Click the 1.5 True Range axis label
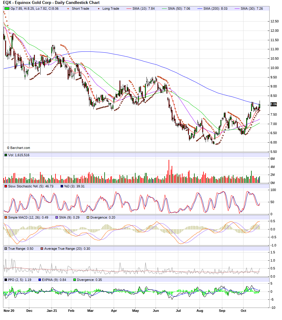The image size is (282, 320). pyautogui.click(x=273, y=252)
